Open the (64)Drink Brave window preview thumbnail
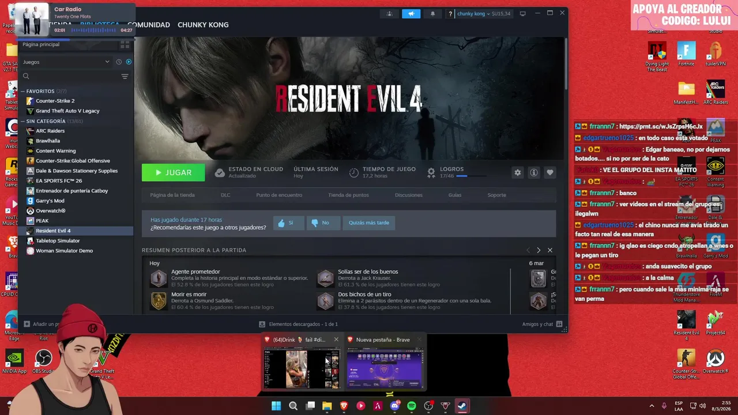738x415 pixels. coord(302,369)
